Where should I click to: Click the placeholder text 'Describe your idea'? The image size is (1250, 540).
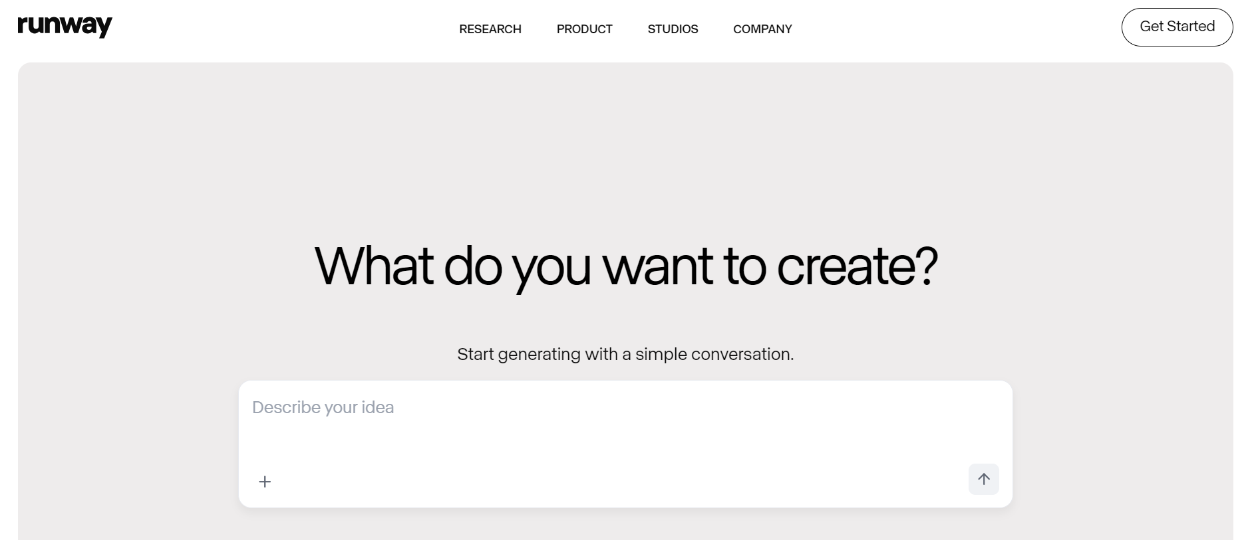[323, 407]
